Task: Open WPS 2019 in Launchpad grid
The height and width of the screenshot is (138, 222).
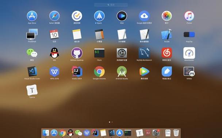Action: (x=54, y=72)
